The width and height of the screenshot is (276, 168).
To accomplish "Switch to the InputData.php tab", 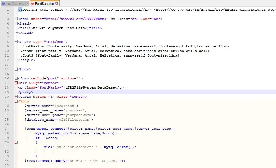I will pos(15,3).
